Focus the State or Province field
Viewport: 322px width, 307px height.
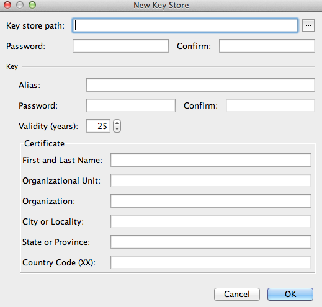coord(211,242)
